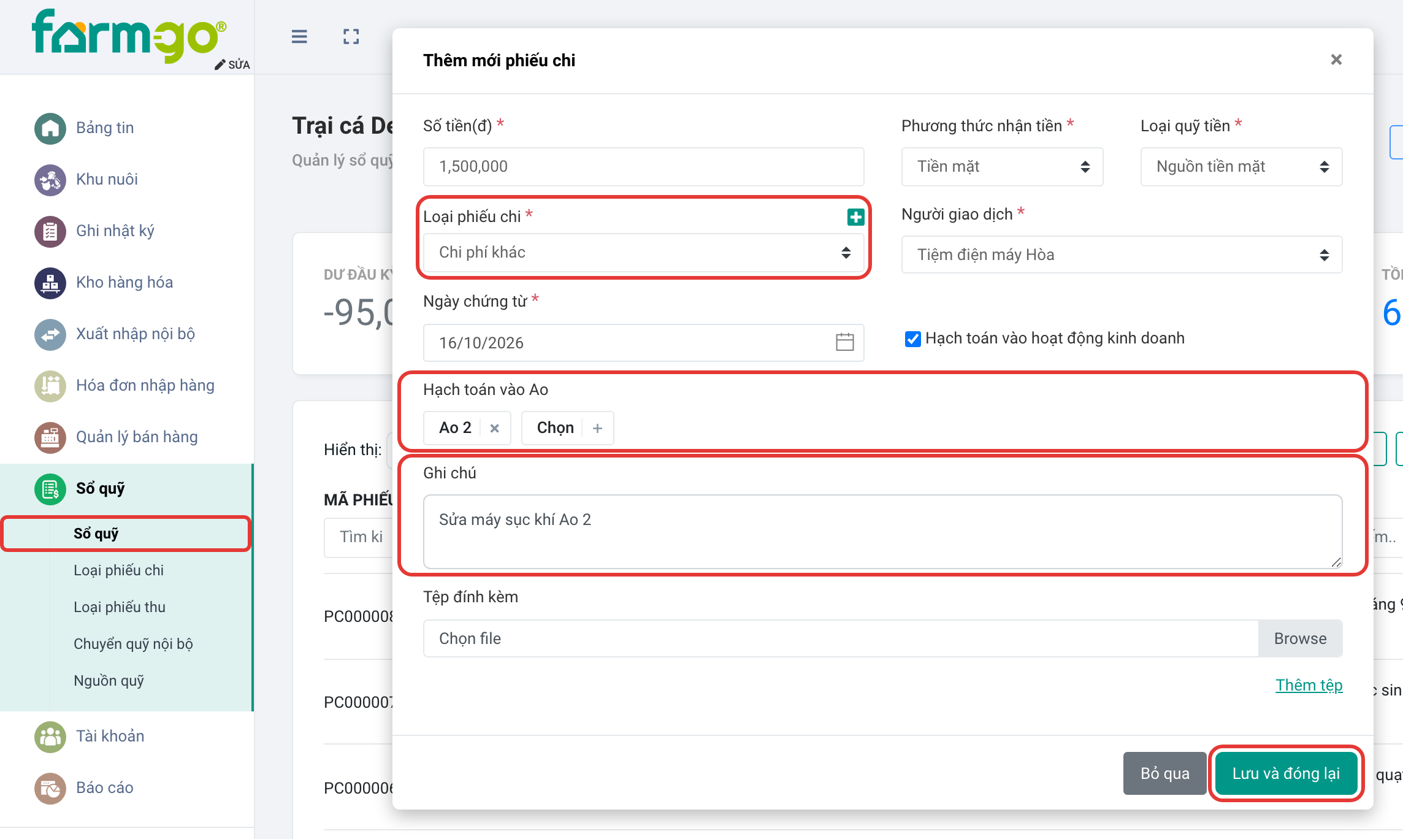Select Chuyển quỹ nội bộ submenu item
Screen dimensions: 1403x839
(133, 644)
